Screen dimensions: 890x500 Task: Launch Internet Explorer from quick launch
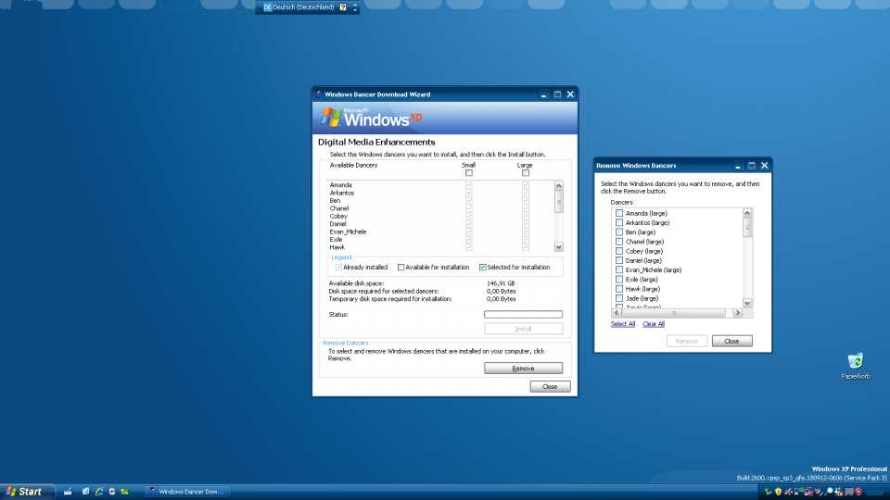coord(99,492)
